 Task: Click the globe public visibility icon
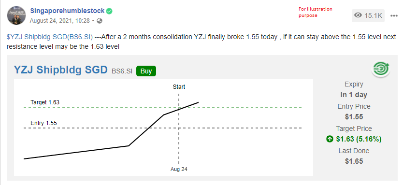tap(100, 21)
